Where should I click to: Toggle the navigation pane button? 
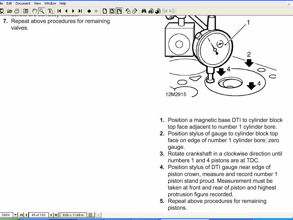pyautogui.click(x=26, y=11)
